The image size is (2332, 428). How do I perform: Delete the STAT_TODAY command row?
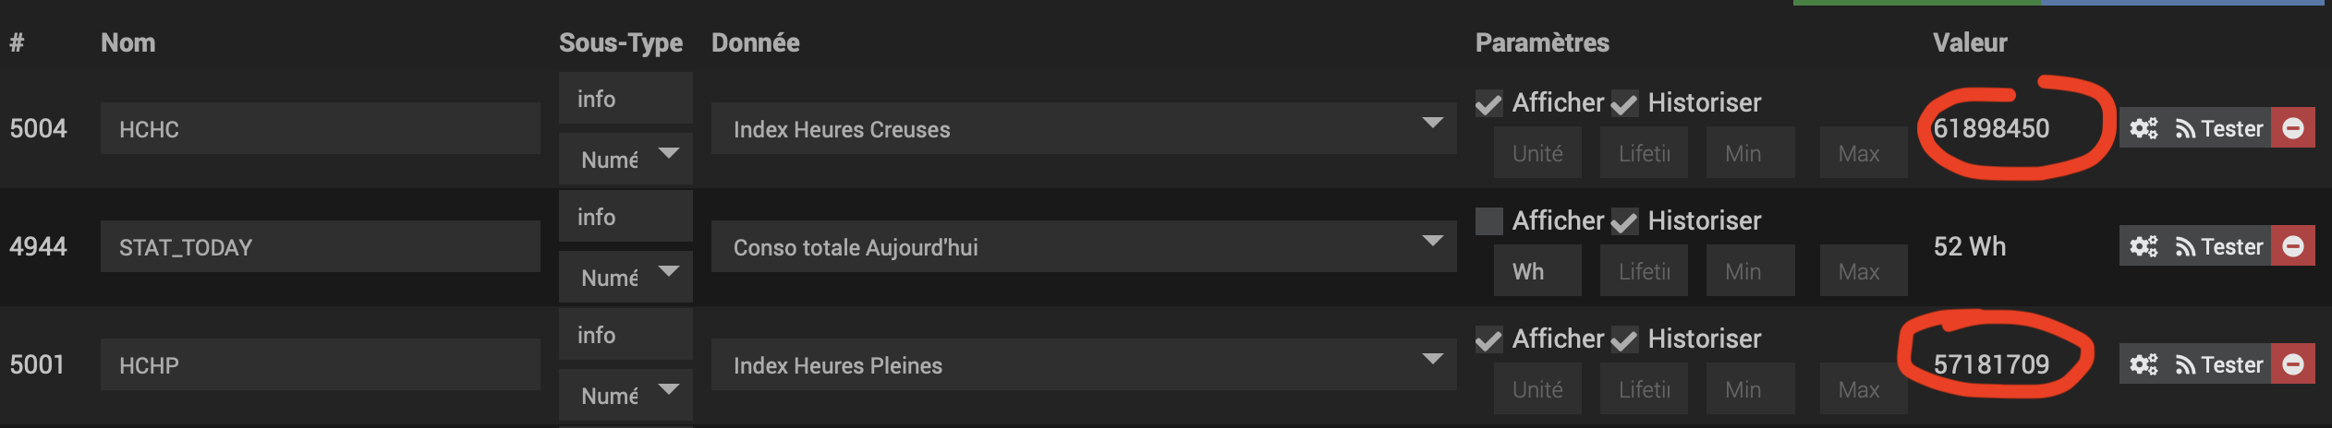[2292, 246]
